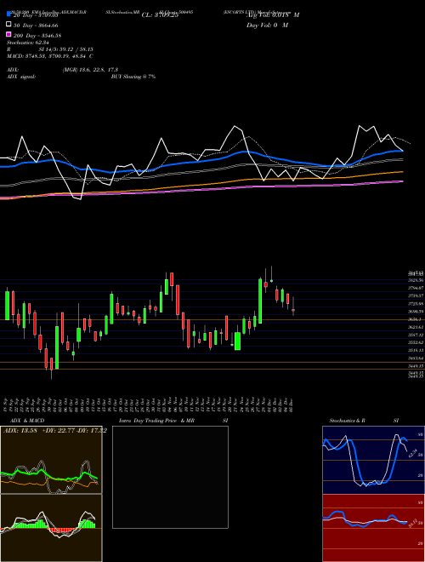This screenshot has width=425, height=562.
Task: Click the last red candlestick on the chart
Action: coord(293,310)
